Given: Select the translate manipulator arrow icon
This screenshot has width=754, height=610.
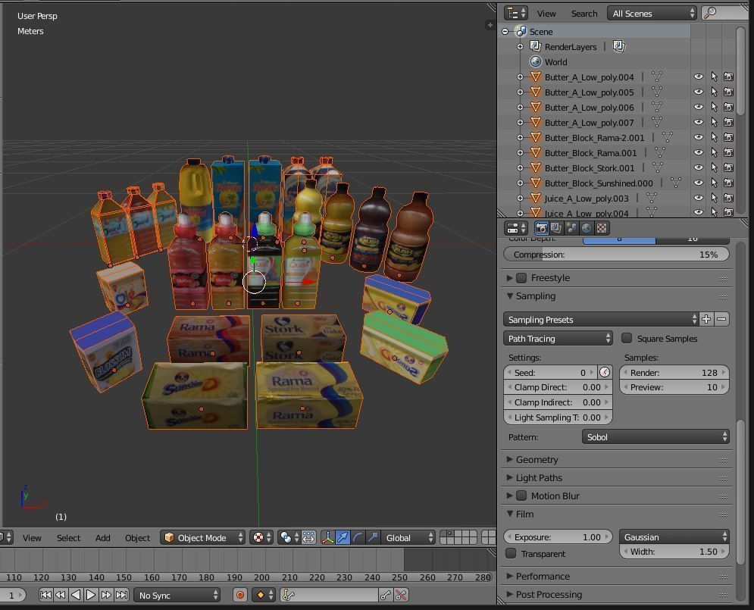Looking at the screenshot, I should pos(343,537).
